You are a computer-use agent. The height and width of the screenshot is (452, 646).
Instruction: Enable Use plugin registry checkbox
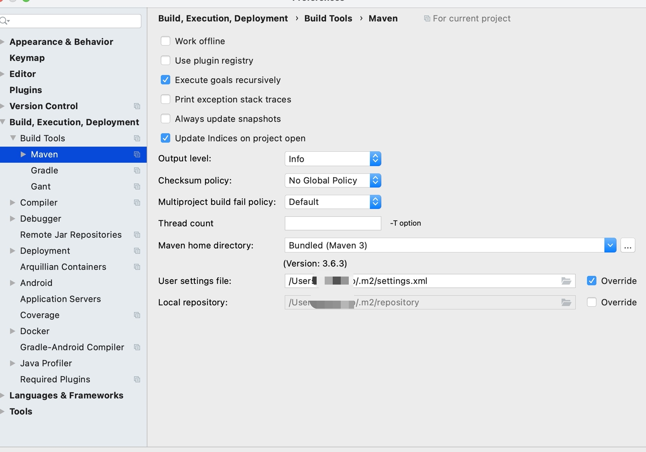(166, 61)
